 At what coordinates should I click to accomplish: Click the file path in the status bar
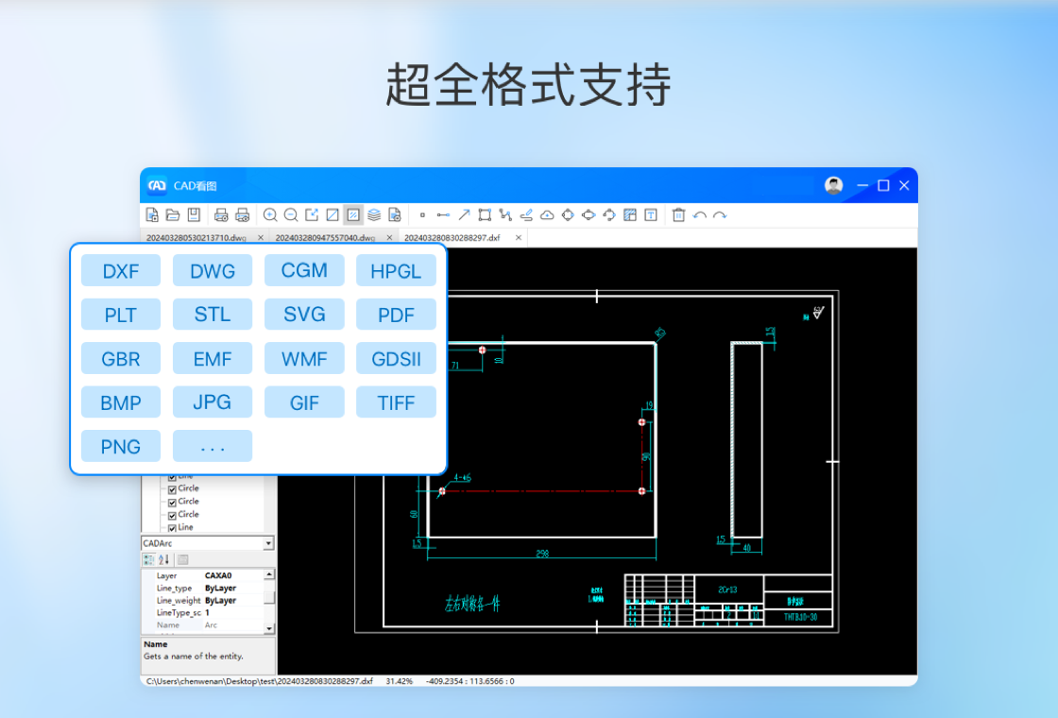coord(259,681)
